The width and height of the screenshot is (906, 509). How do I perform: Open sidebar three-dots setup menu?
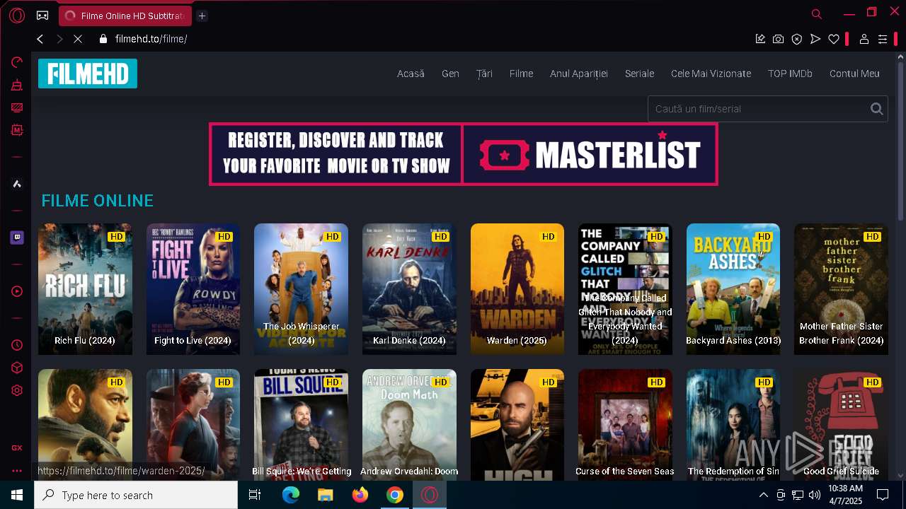pyautogui.click(x=17, y=471)
